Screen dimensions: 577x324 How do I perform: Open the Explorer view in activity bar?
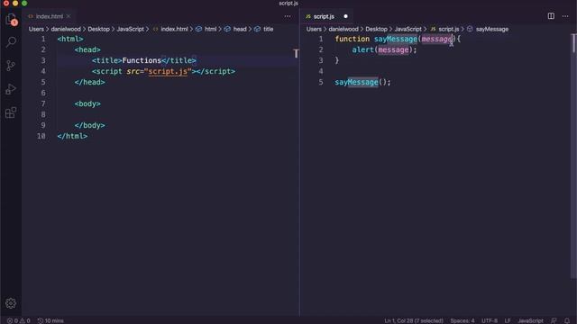click(11, 19)
